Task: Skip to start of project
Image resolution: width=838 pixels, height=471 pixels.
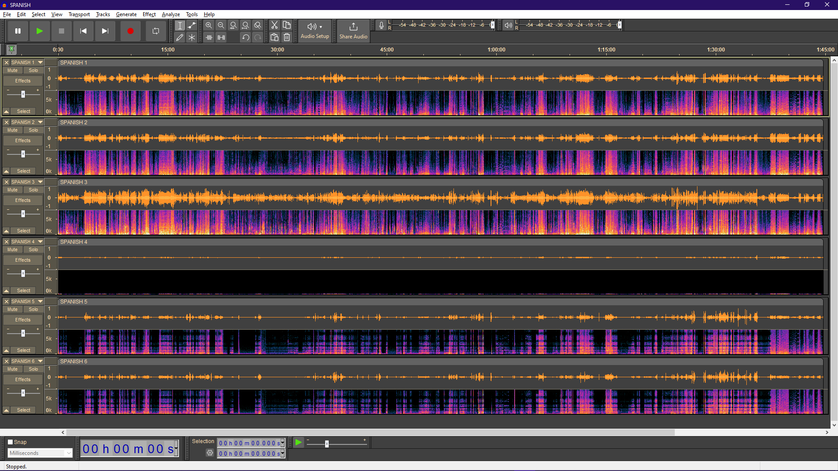Action: [83, 31]
